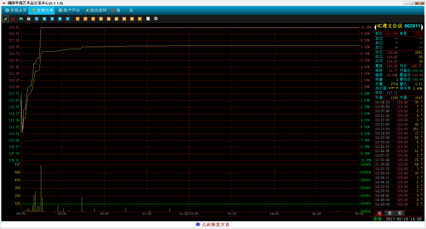Open 客户平台 client platform menu
This screenshot has height=229, width=426.
coord(69,10)
